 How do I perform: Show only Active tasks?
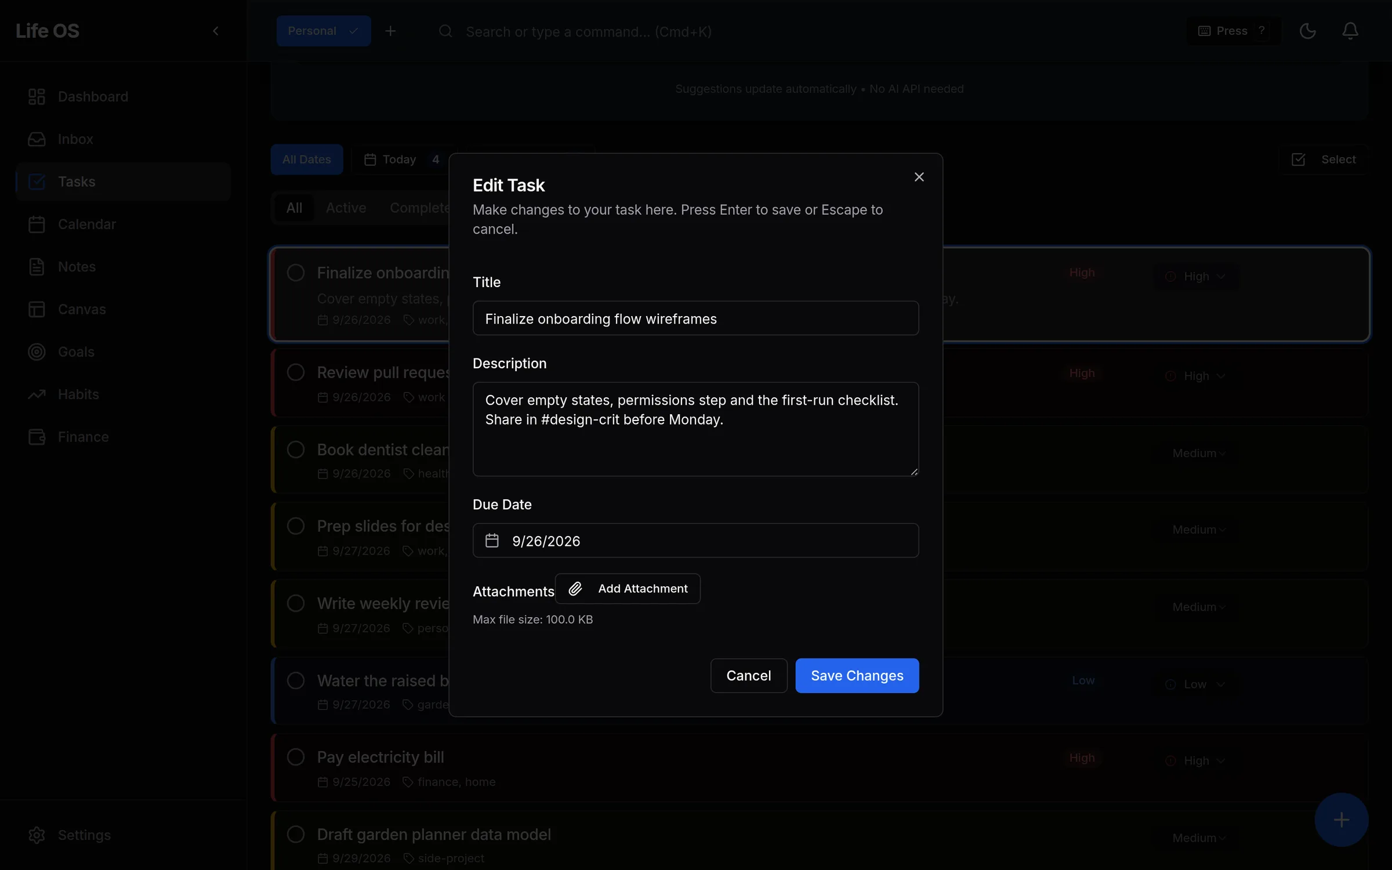pos(346,208)
